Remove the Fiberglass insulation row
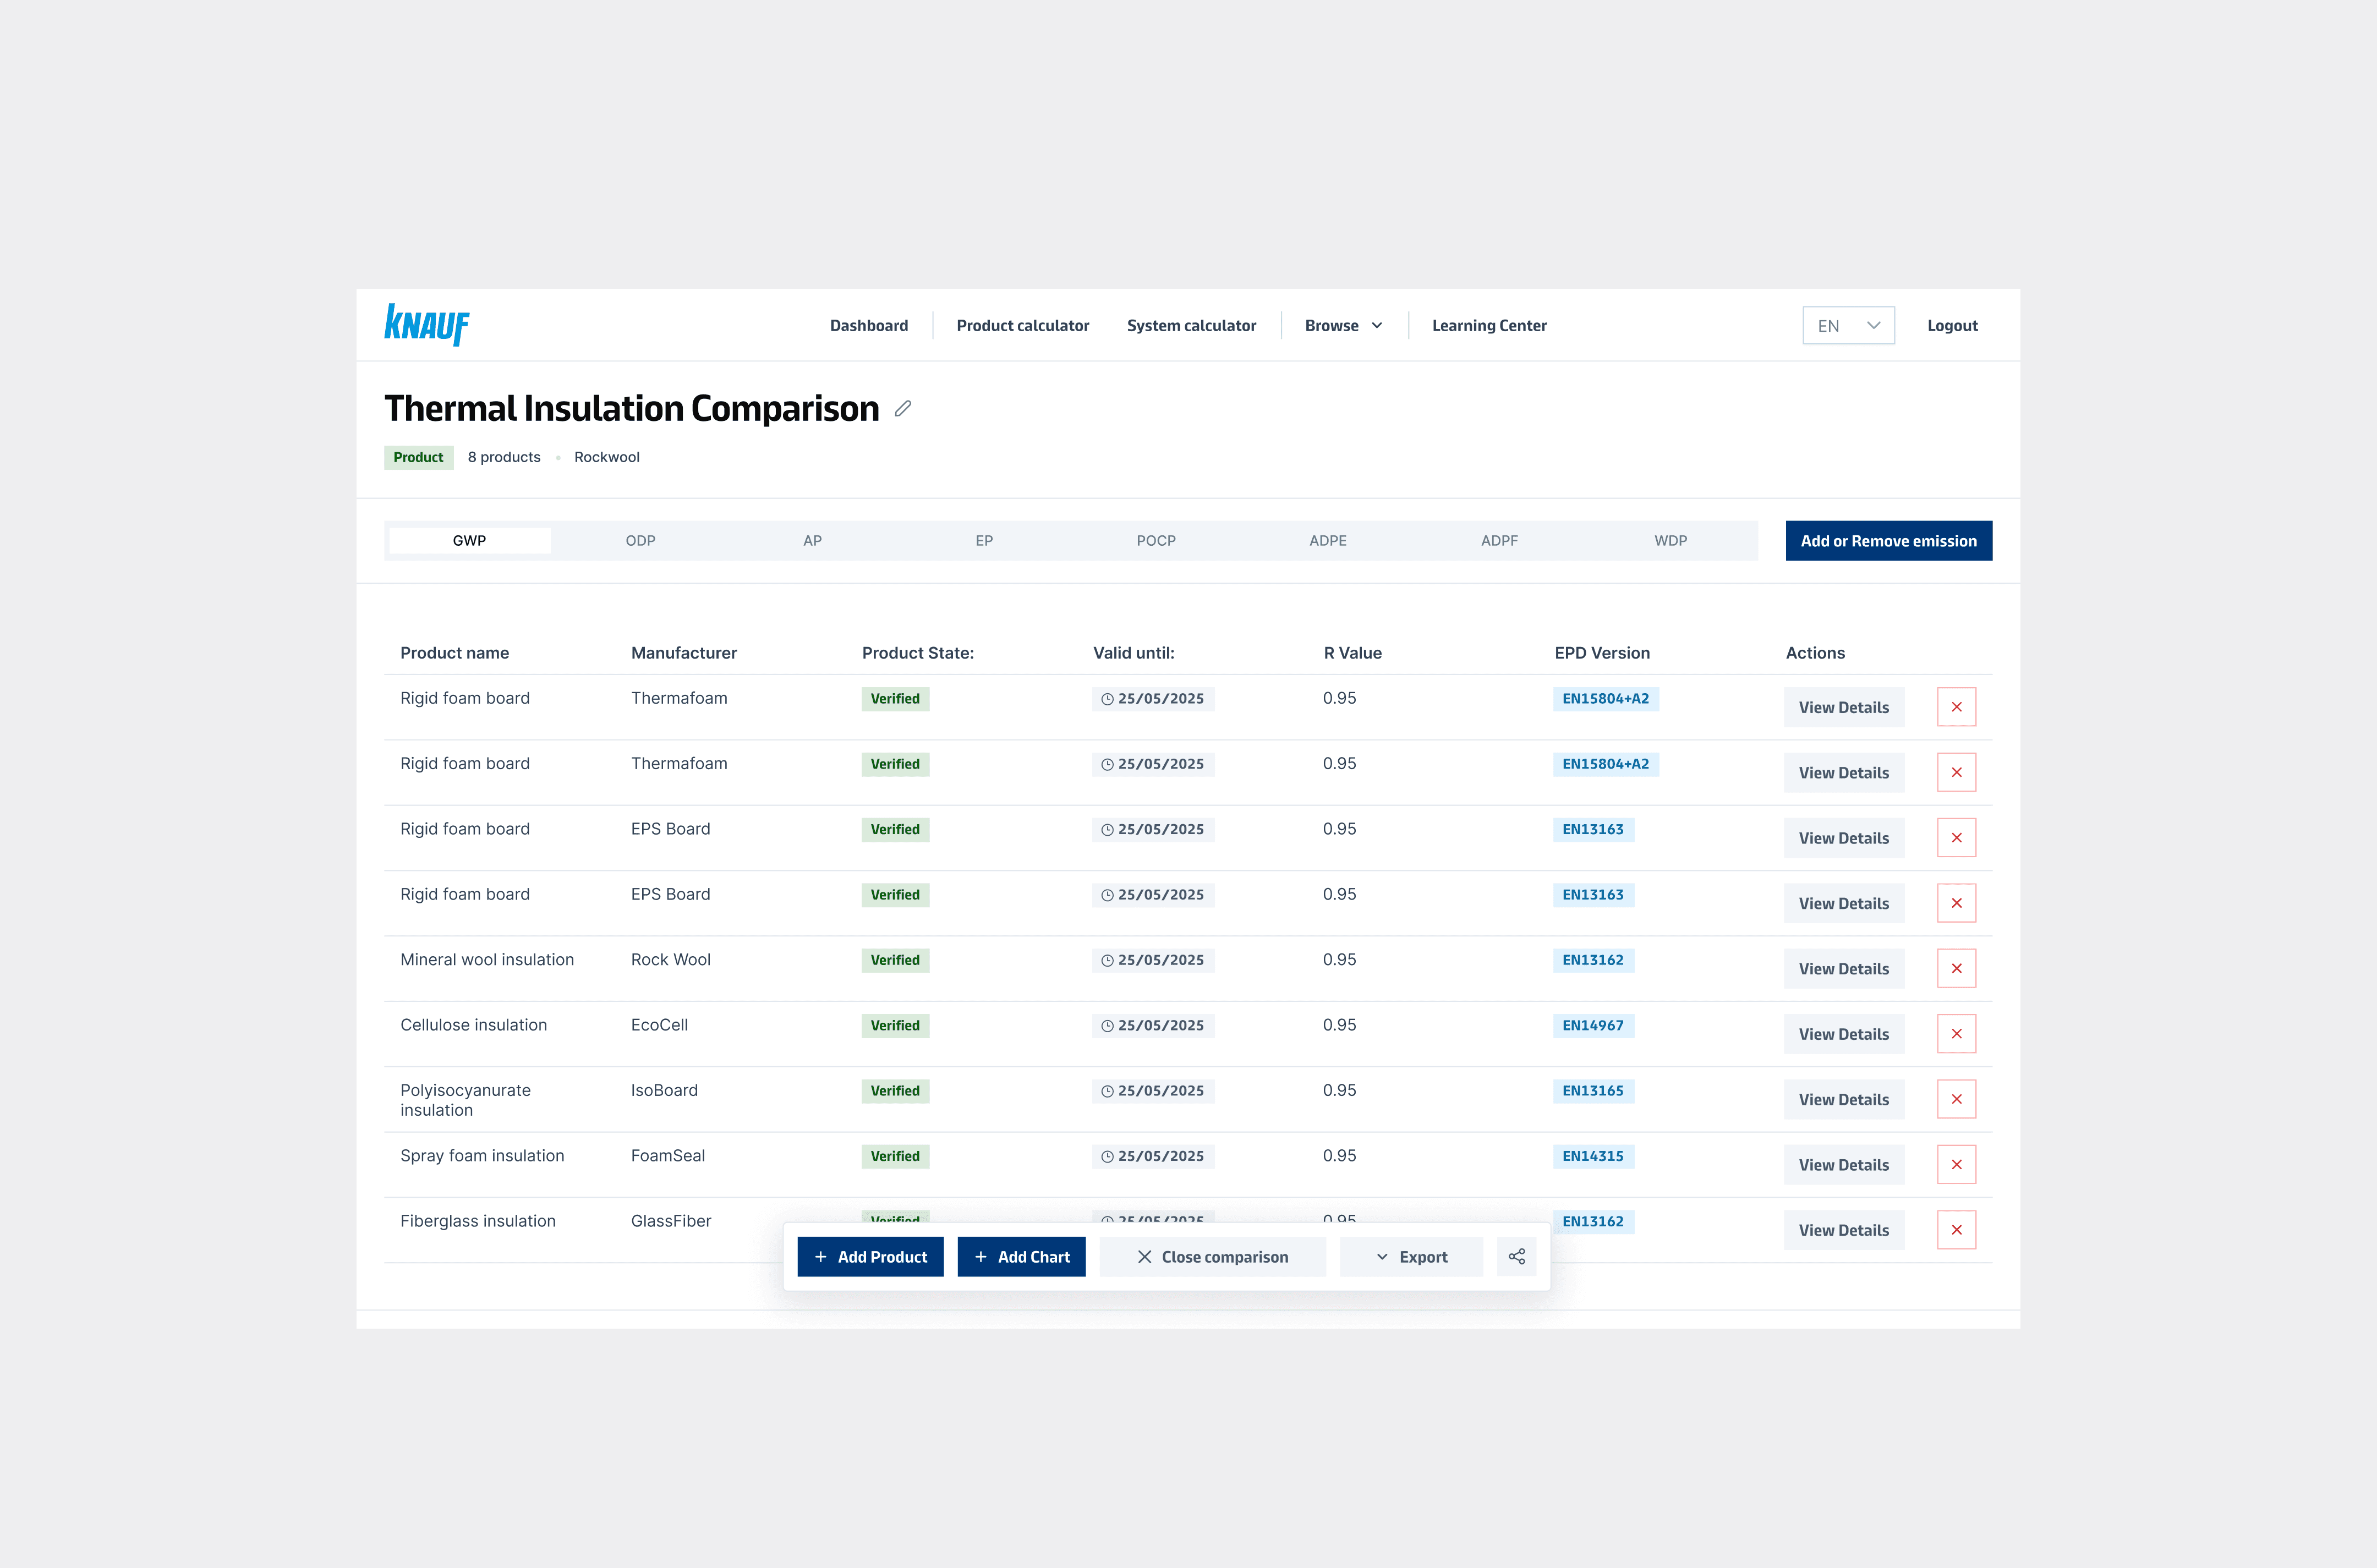The image size is (2377, 1568). (1955, 1229)
